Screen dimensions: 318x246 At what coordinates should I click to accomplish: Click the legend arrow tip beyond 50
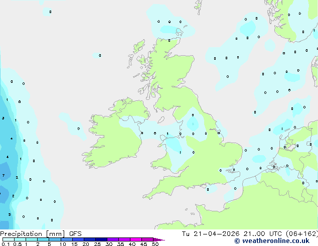[159, 239]
